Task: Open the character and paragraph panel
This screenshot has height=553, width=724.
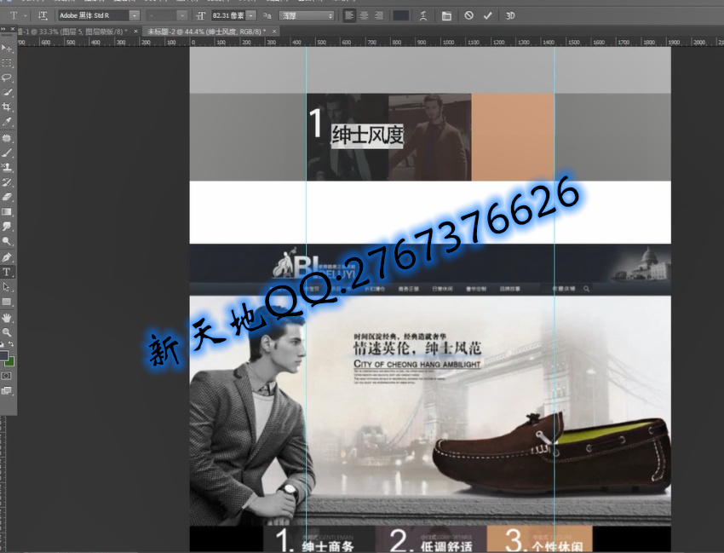Action: (x=447, y=15)
